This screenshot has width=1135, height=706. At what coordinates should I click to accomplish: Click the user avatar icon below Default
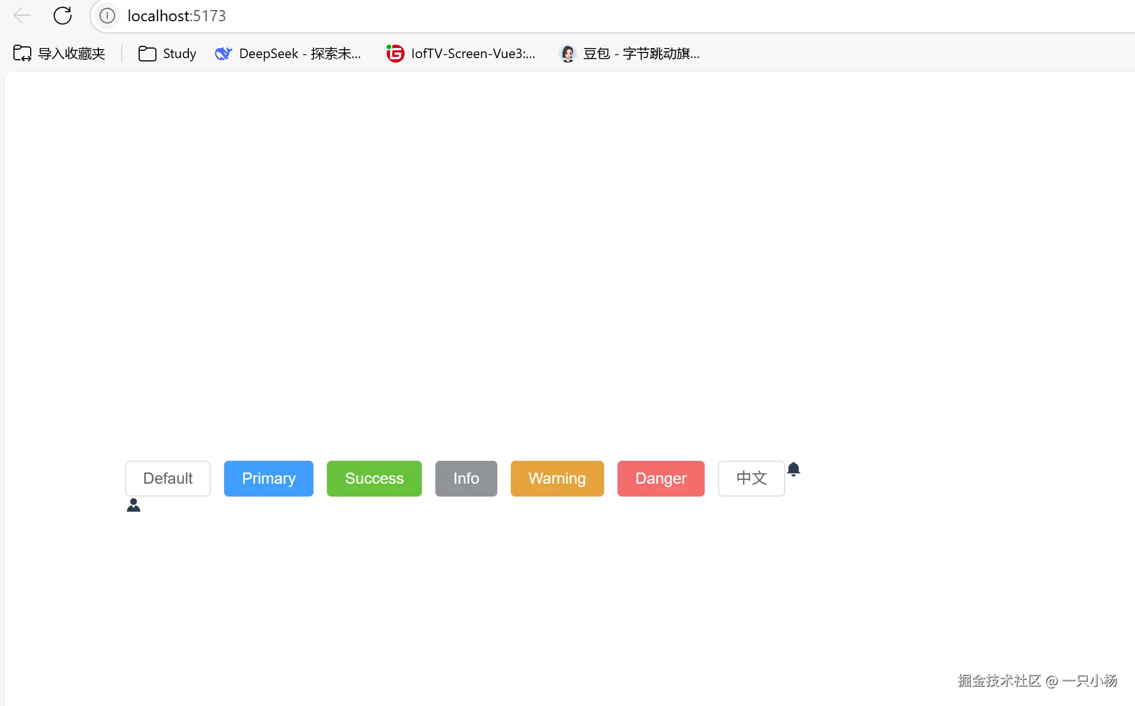click(x=133, y=505)
